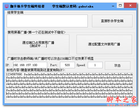Maximize the window
The height and width of the screenshot is (108, 140).
pos(120,6)
